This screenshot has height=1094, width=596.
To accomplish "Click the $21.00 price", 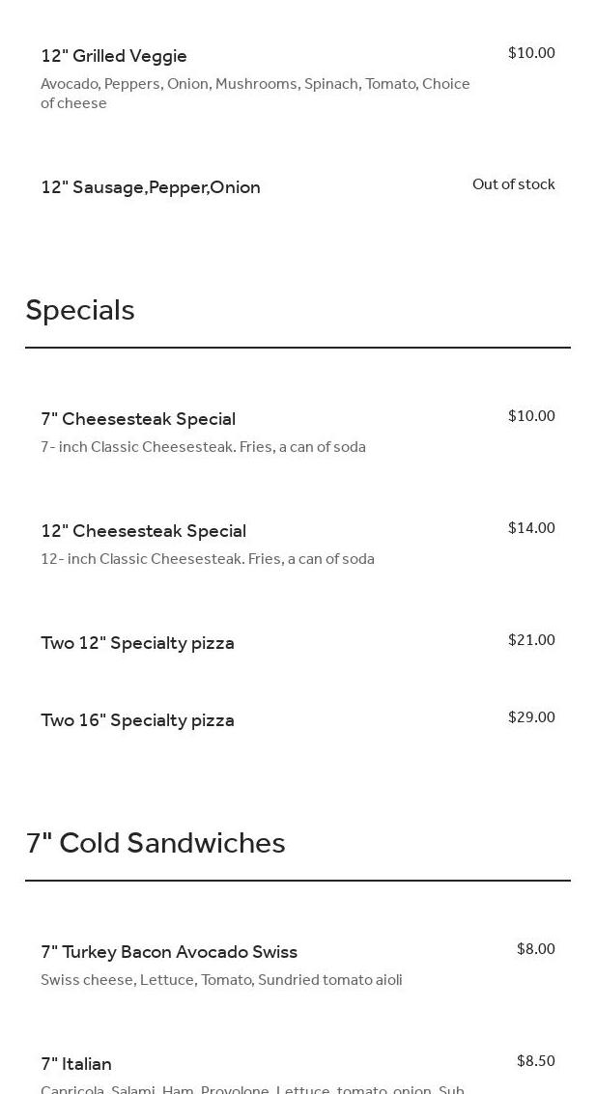I will point(531,640).
